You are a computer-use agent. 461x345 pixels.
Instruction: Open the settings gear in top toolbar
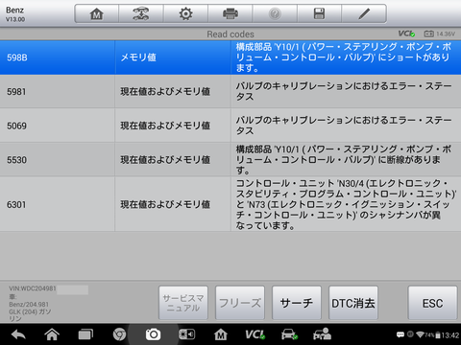tap(185, 13)
